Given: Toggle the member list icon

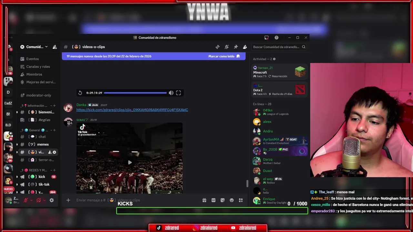Looking at the screenshot, I should pyautogui.click(x=245, y=47).
